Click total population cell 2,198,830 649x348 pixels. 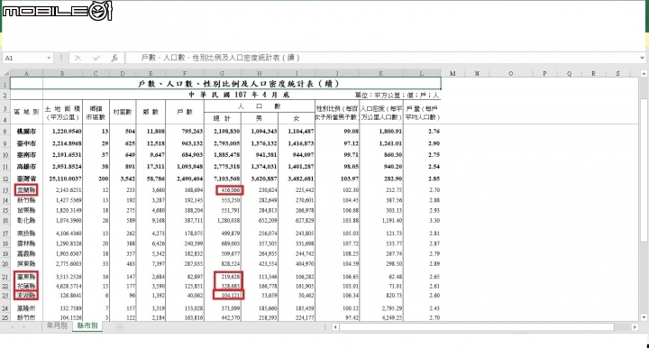coord(223,132)
